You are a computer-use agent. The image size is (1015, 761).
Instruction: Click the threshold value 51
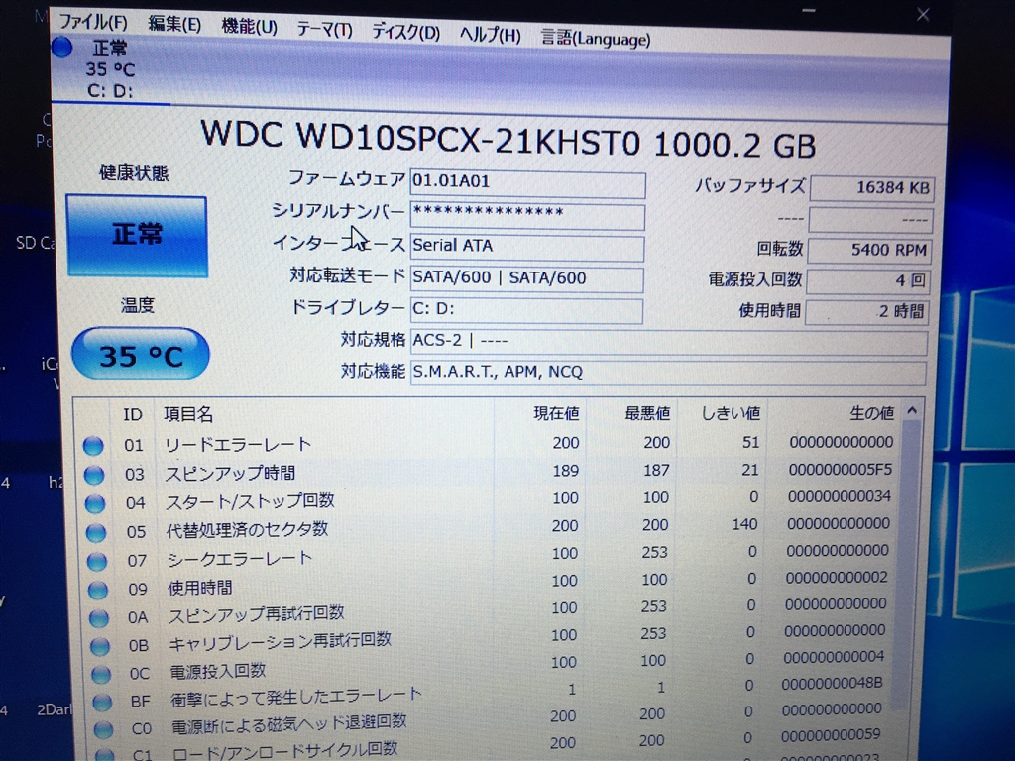[x=751, y=443]
